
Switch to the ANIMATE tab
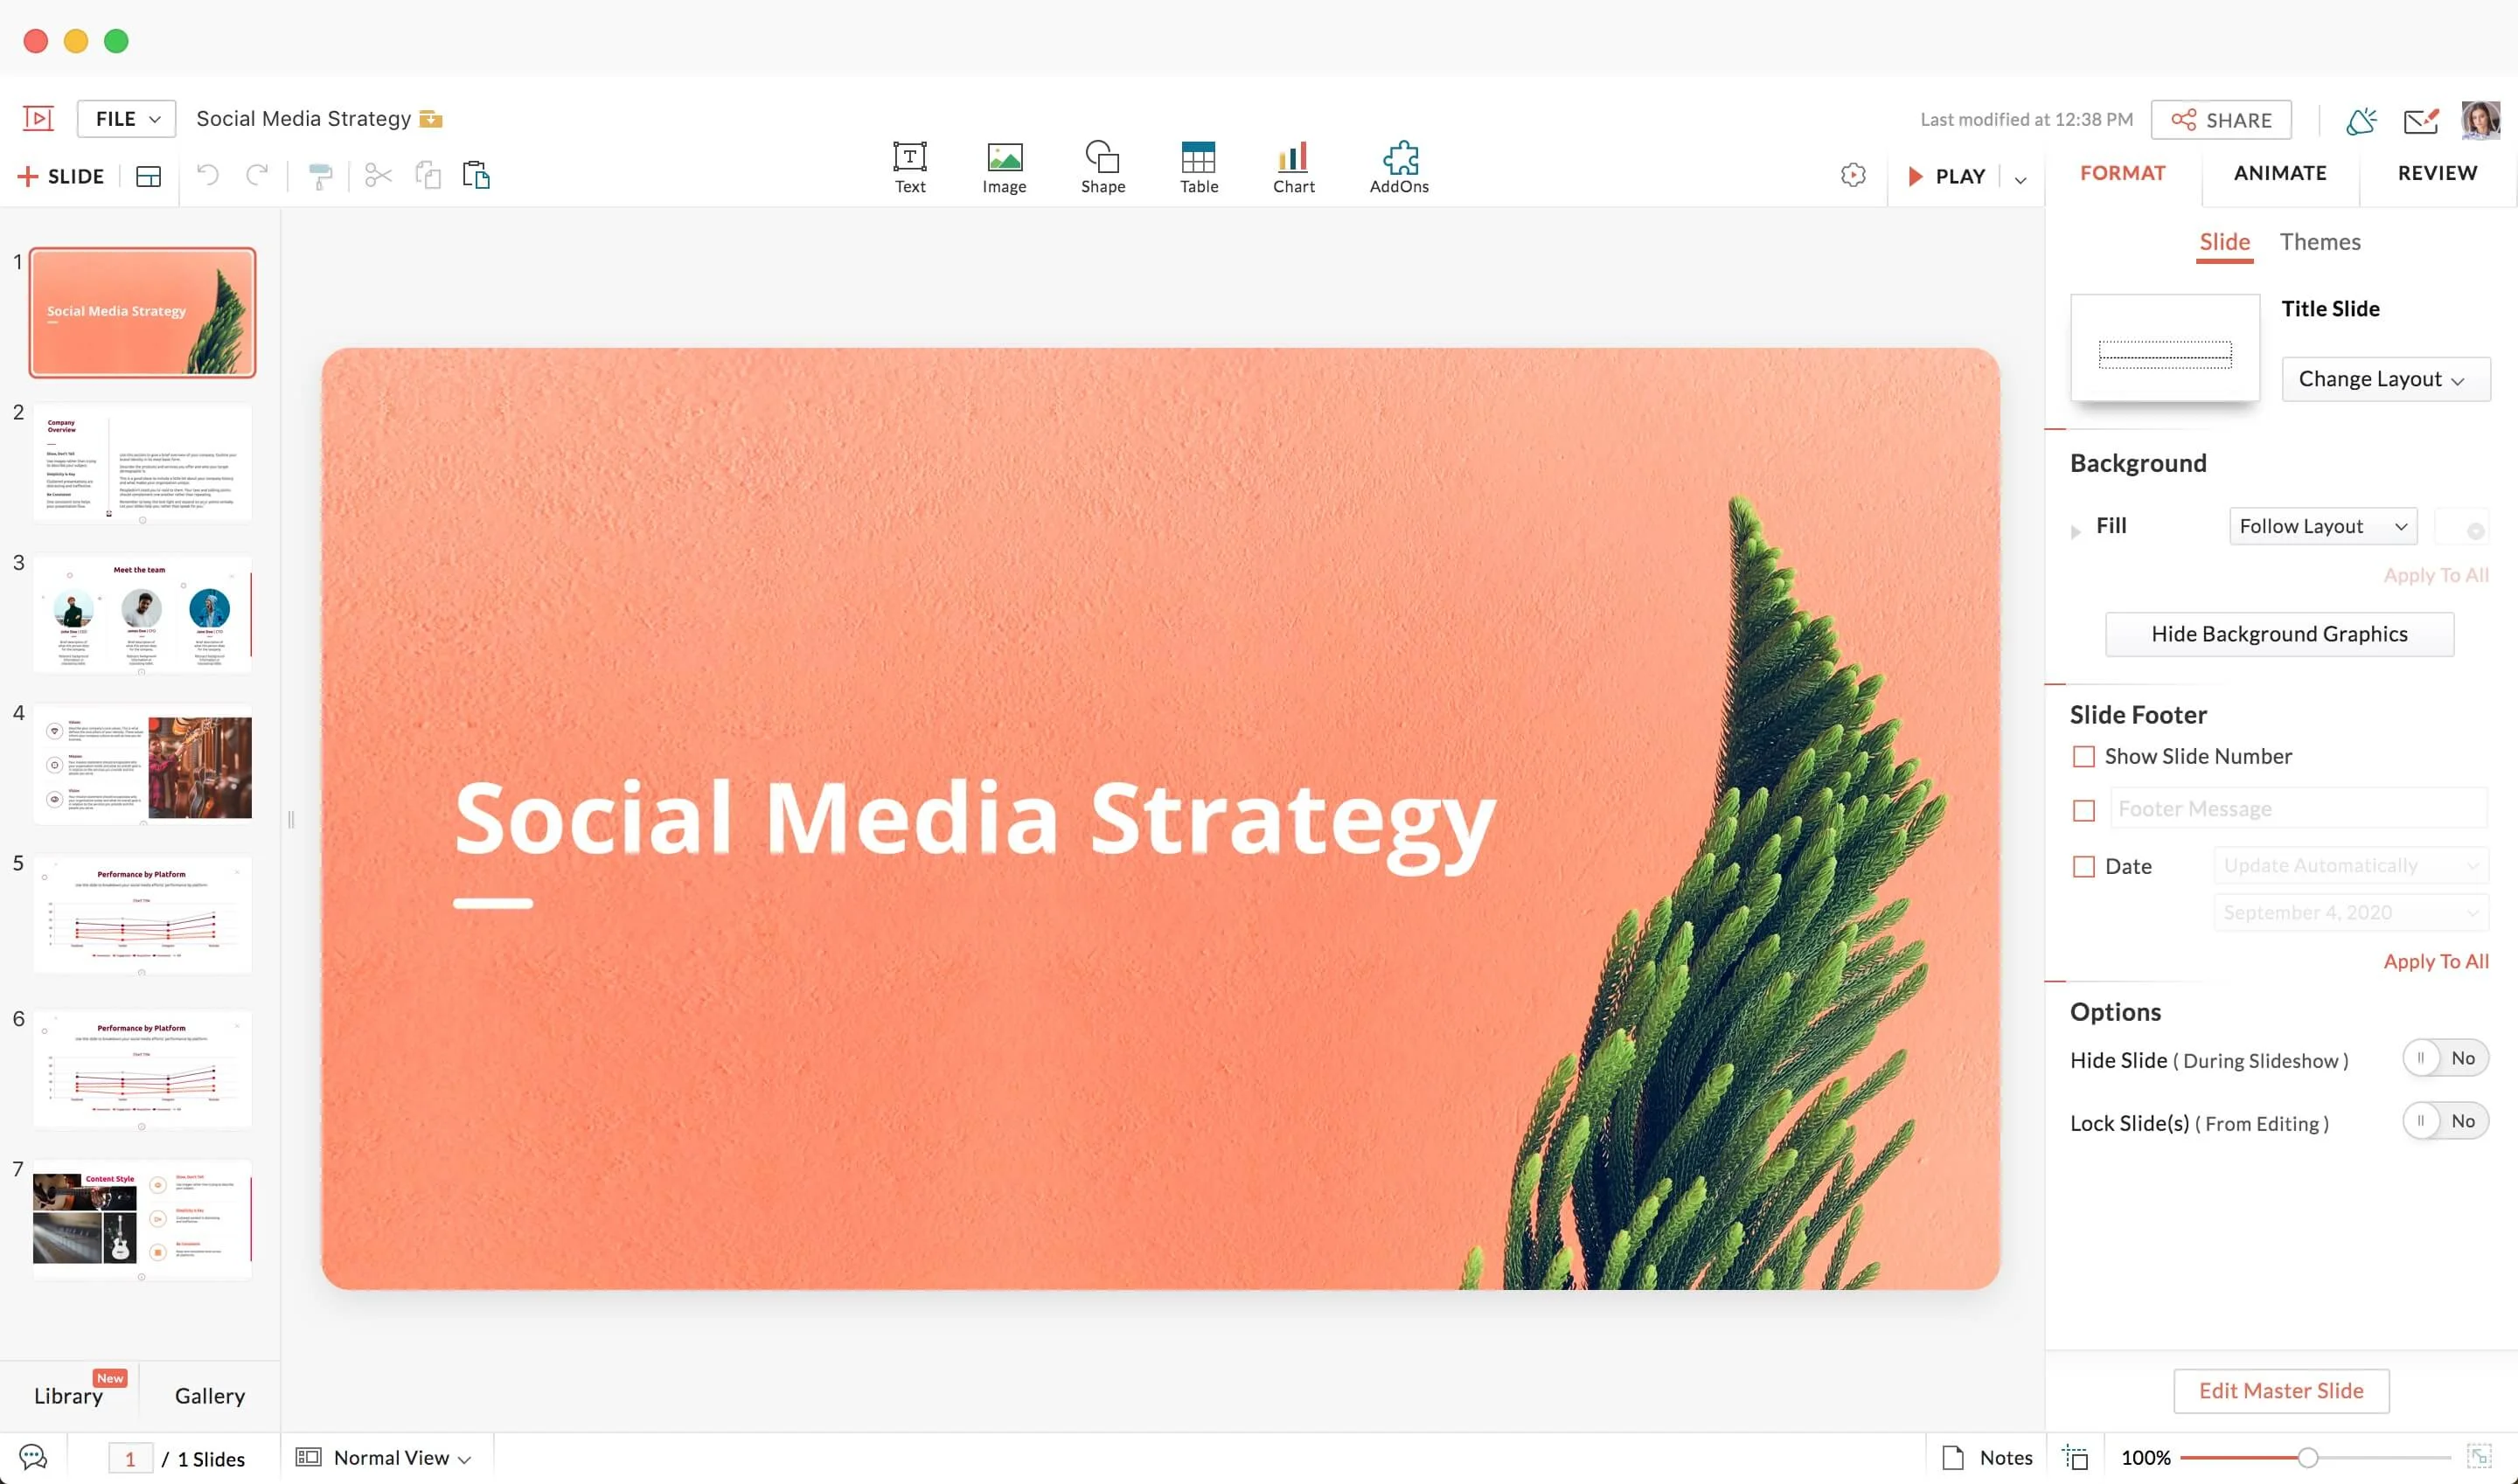[2279, 173]
